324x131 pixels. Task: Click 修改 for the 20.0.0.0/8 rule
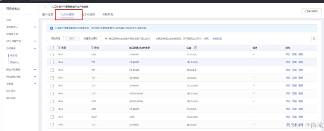[x=288, y=70]
